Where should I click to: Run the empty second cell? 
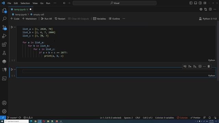coord(12,69)
